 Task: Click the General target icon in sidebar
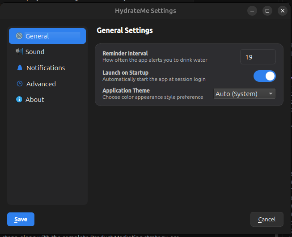[x=19, y=36]
